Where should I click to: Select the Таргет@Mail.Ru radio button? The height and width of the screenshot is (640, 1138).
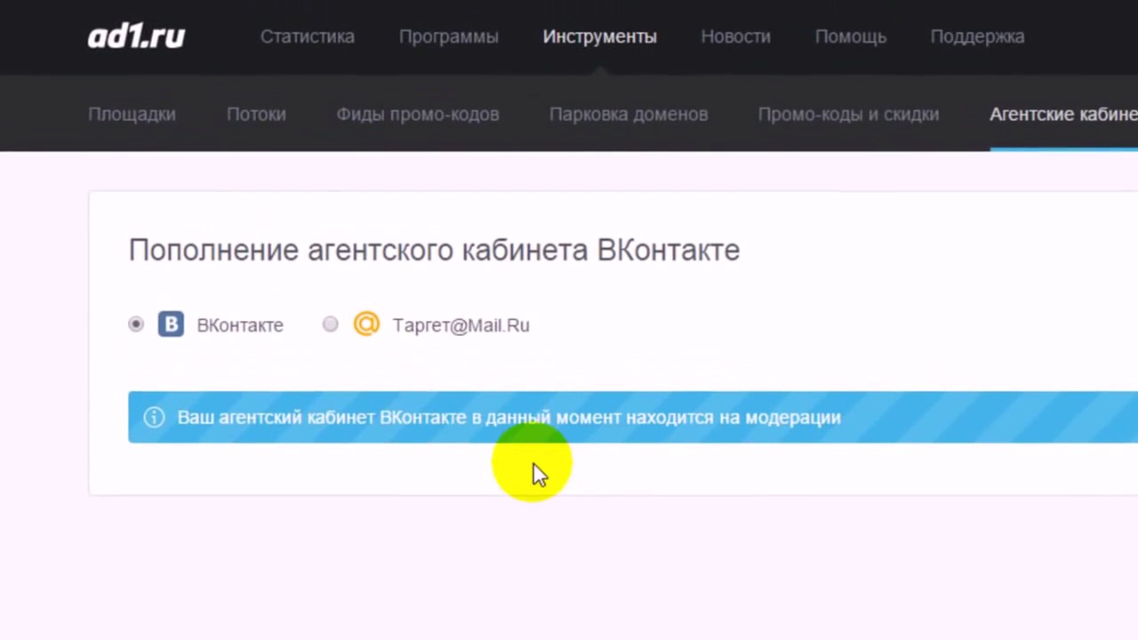click(x=331, y=324)
